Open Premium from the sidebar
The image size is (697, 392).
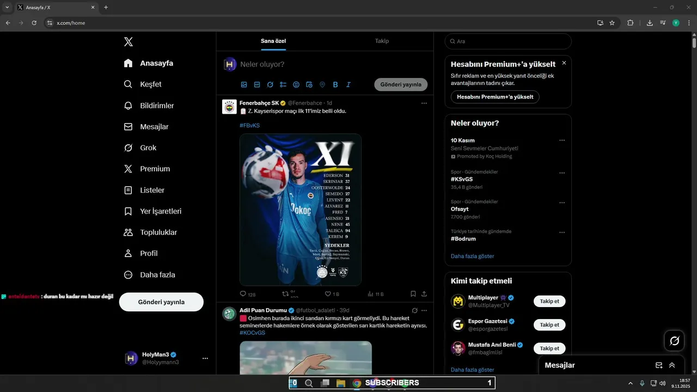coord(146,169)
